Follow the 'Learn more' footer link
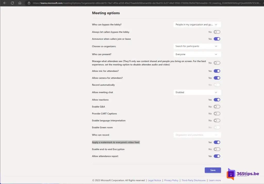The image size is (264, 184). (215, 180)
